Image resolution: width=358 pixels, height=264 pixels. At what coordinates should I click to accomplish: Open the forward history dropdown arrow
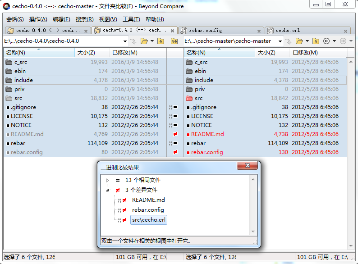351,41
